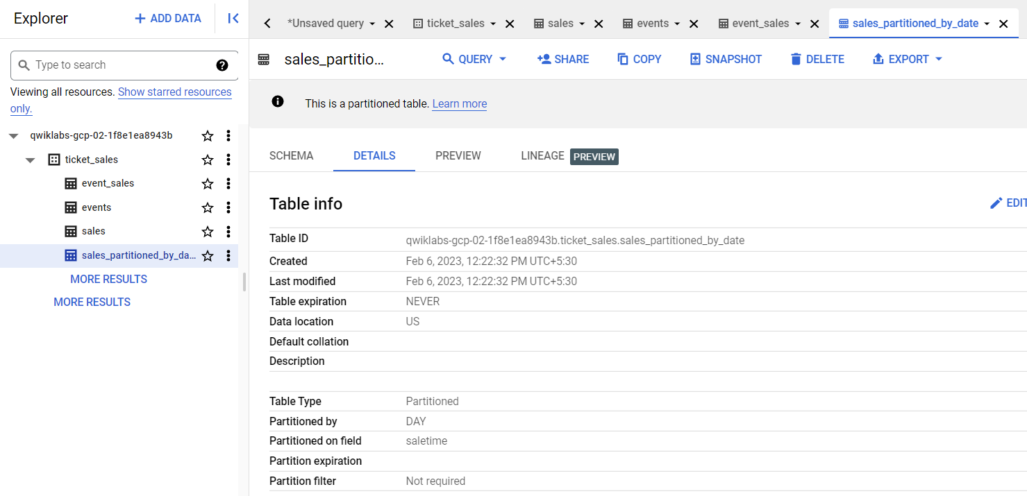Select sales_partitioned_by_da... in Explorer tree
Viewport: 1027px width, 496px height.
tap(139, 255)
